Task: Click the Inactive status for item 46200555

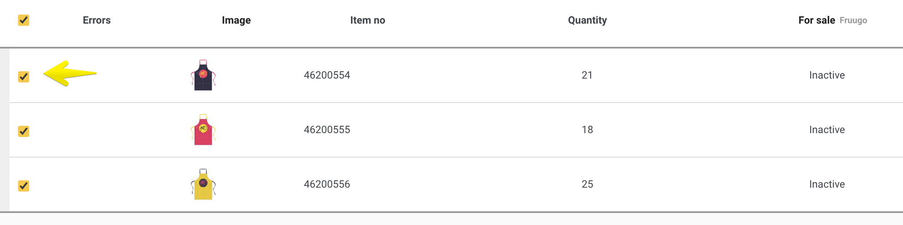Action: (827, 130)
